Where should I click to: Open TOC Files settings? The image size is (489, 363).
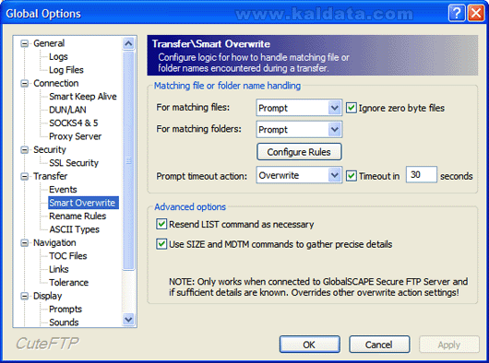click(x=68, y=256)
